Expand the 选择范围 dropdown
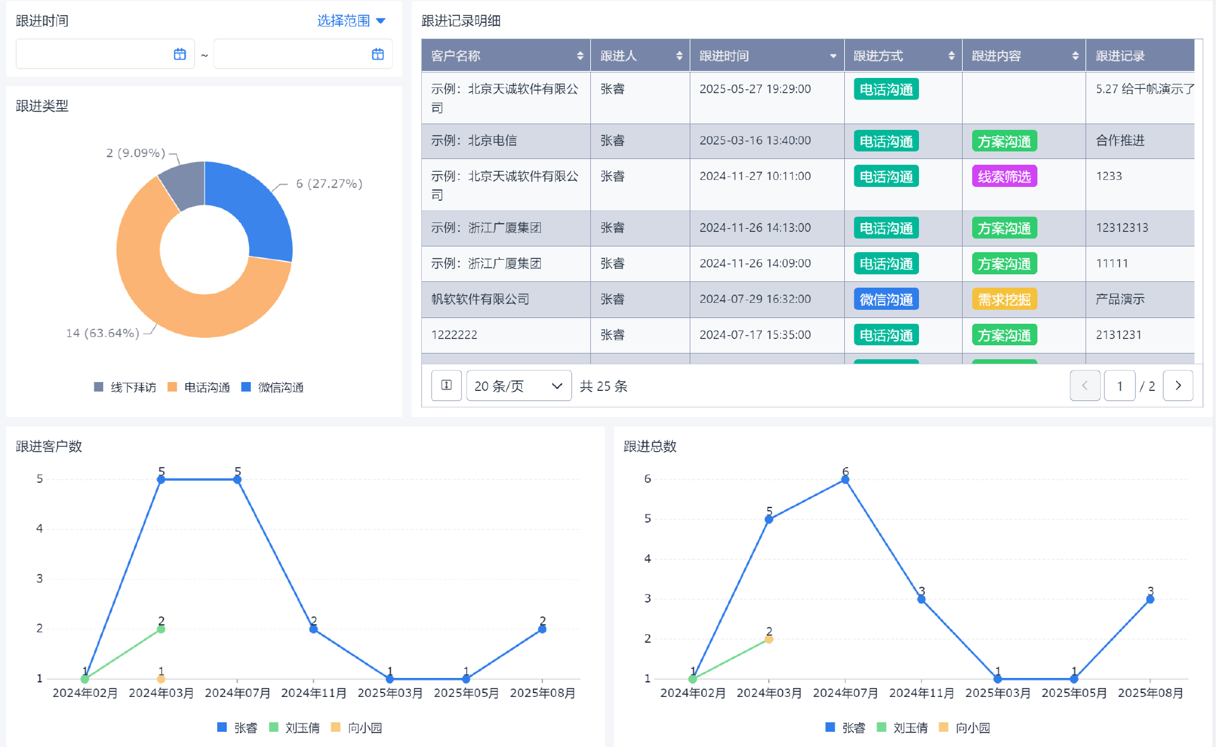The height and width of the screenshot is (747, 1216). tap(351, 21)
